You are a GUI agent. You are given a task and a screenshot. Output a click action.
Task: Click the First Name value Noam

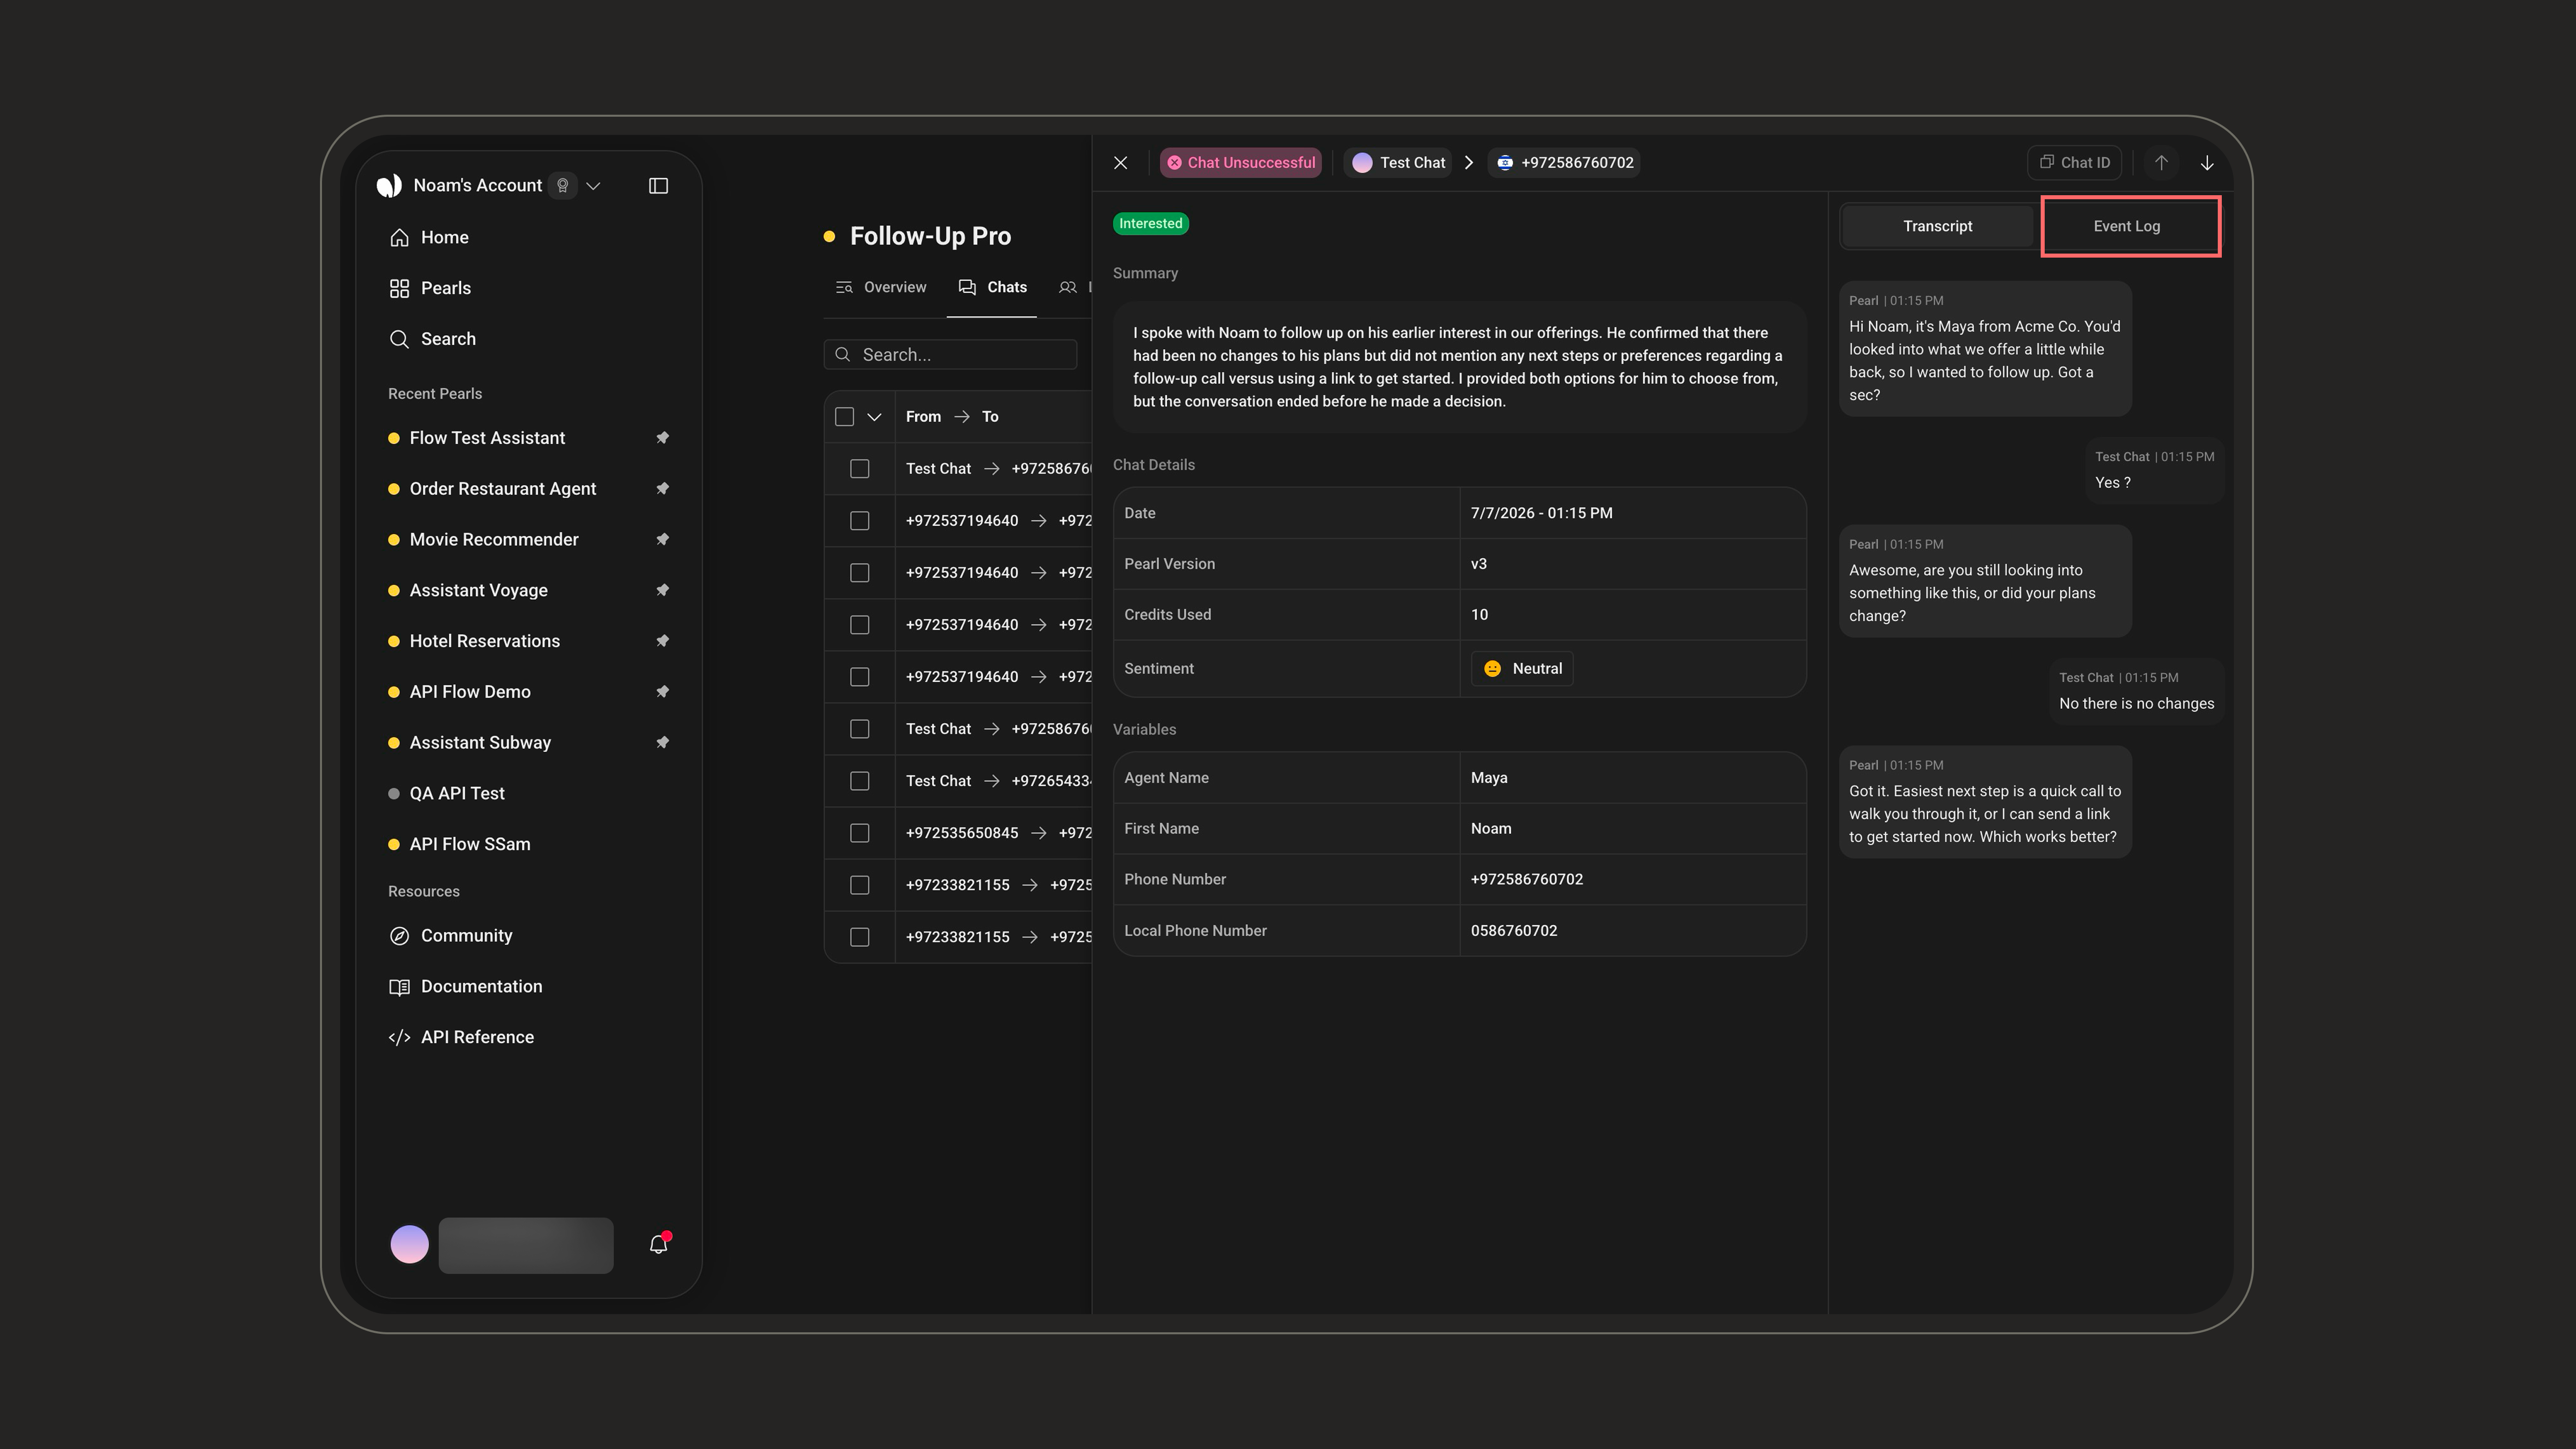[x=1491, y=829]
